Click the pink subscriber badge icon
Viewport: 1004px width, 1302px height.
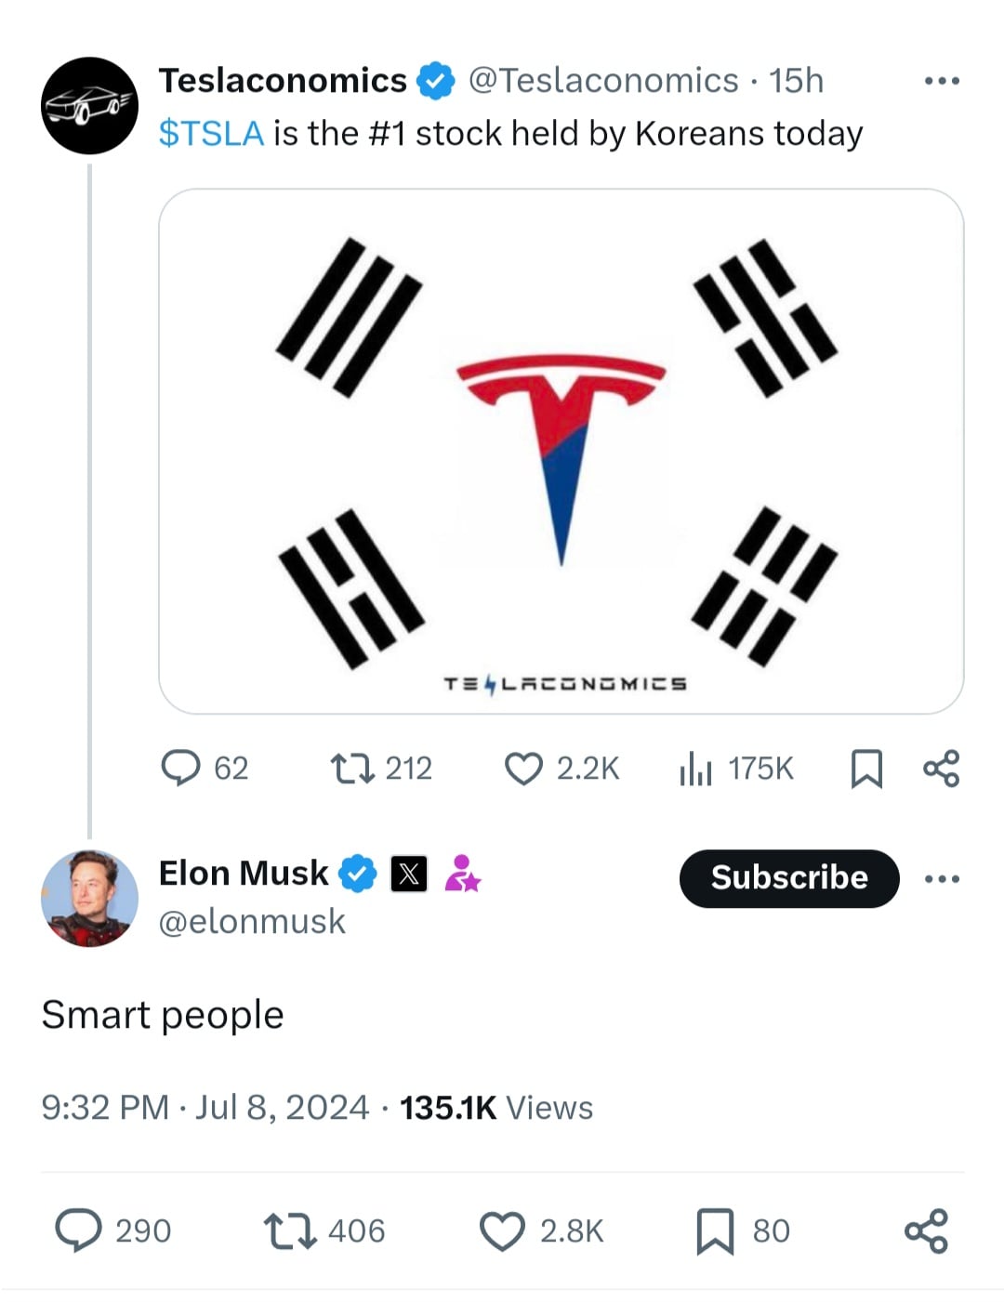coord(462,874)
